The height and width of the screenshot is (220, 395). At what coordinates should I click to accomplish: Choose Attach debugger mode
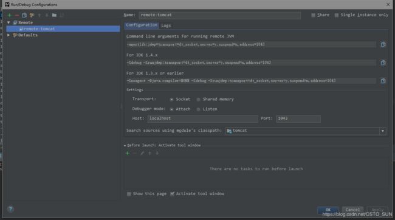click(x=171, y=109)
